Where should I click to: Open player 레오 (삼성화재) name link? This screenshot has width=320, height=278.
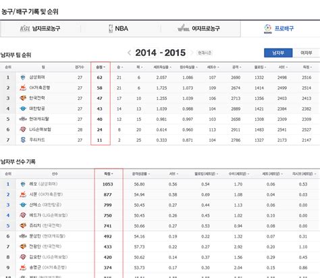tap(43, 184)
